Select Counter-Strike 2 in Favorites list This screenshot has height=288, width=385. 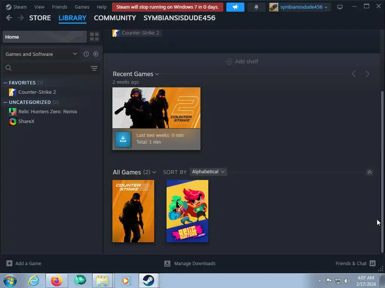click(x=37, y=92)
